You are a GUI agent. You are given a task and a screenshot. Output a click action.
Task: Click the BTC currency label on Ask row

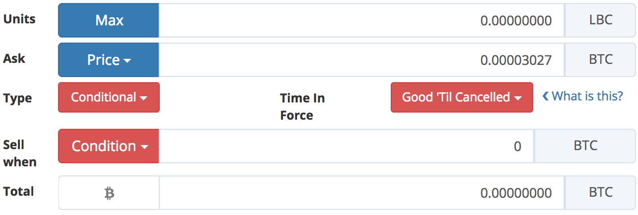(x=600, y=60)
